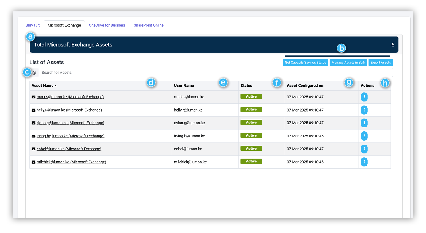Click envelope icon beside irving.b@lumon.ke asset

coord(33,136)
